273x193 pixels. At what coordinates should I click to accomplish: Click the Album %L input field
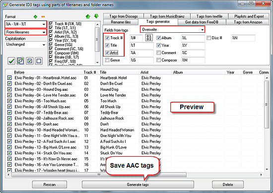coord(193,38)
